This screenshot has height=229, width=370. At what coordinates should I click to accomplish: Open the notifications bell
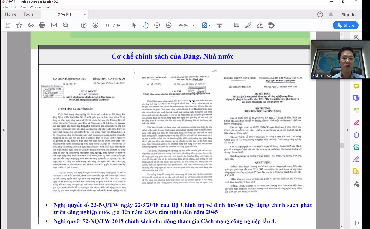click(331, 14)
